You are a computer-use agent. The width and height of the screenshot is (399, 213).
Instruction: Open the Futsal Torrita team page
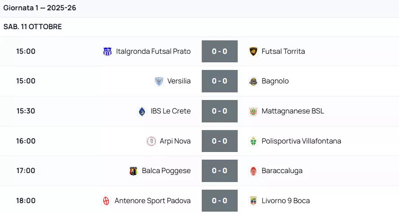tap(283, 52)
